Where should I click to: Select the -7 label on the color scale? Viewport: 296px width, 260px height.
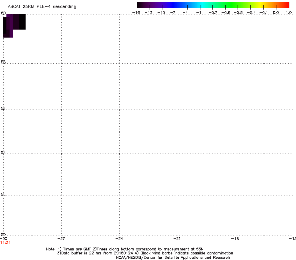point(173,13)
